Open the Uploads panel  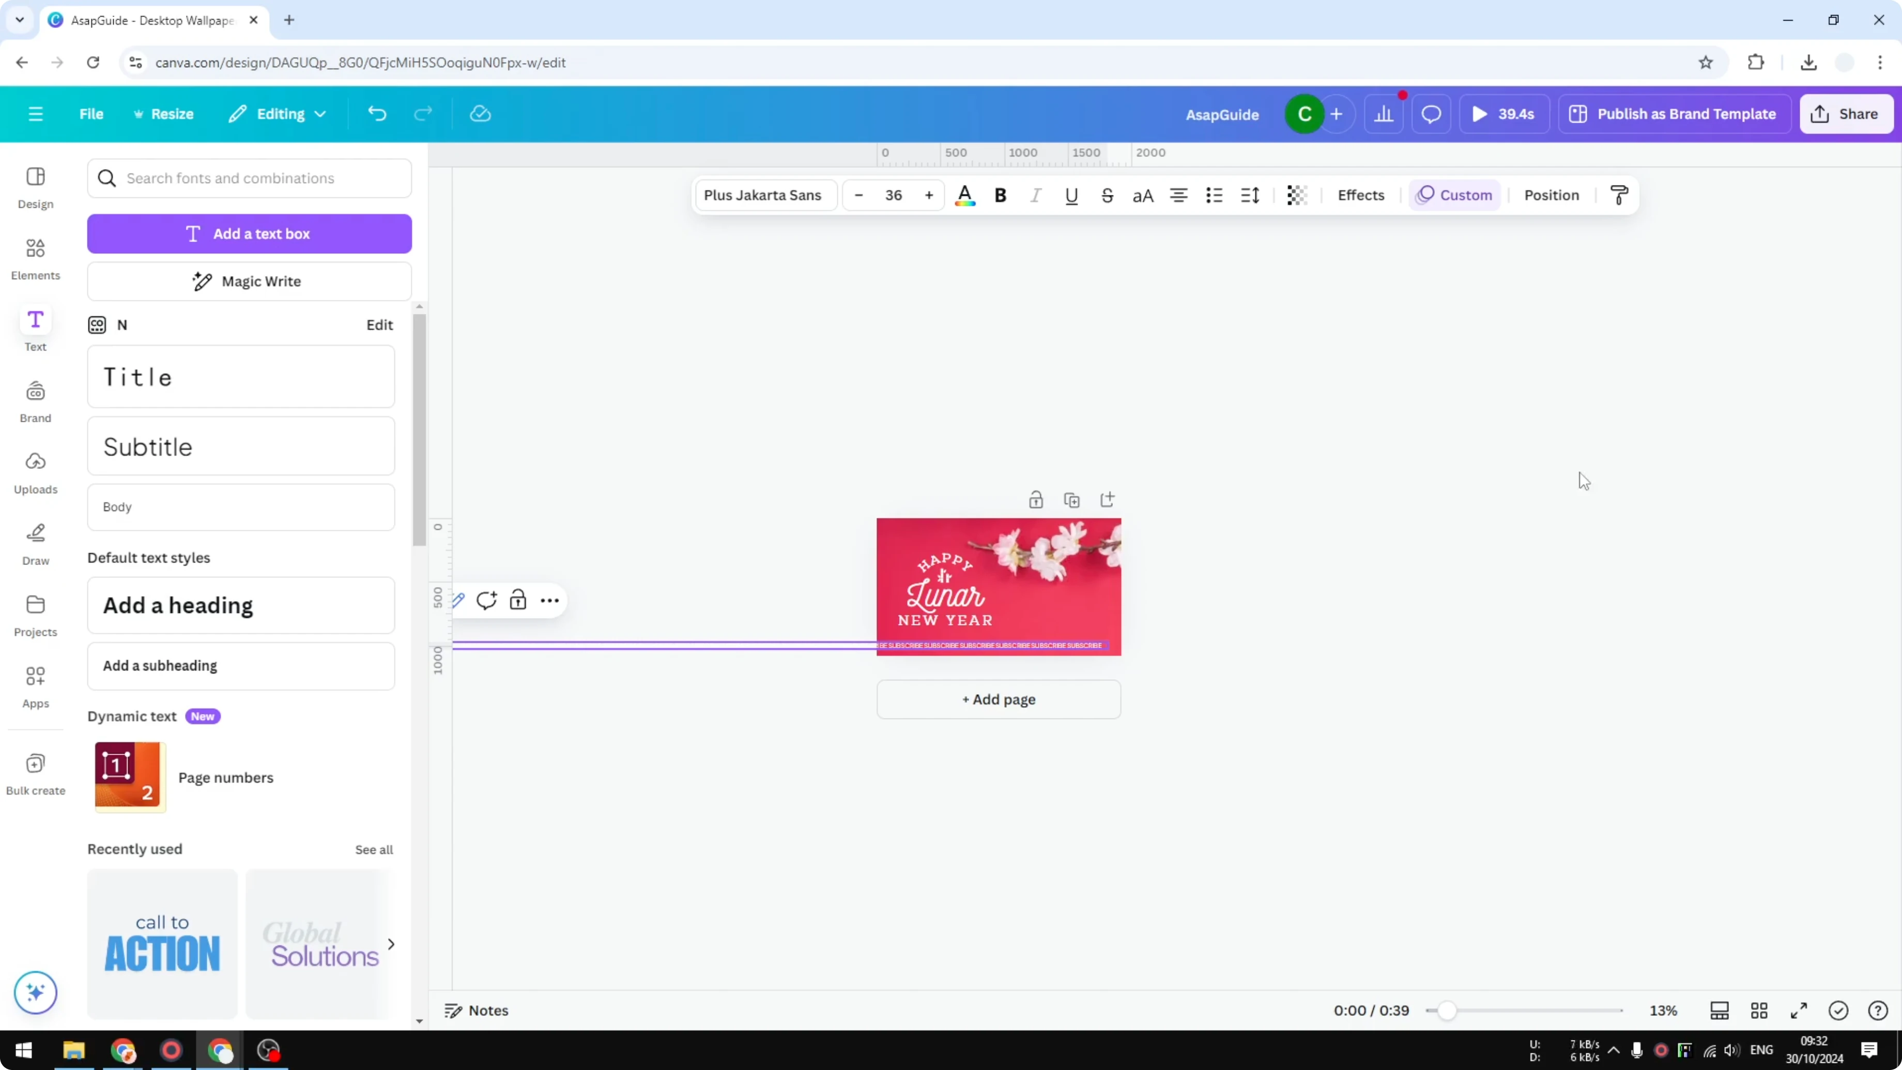[x=35, y=472]
